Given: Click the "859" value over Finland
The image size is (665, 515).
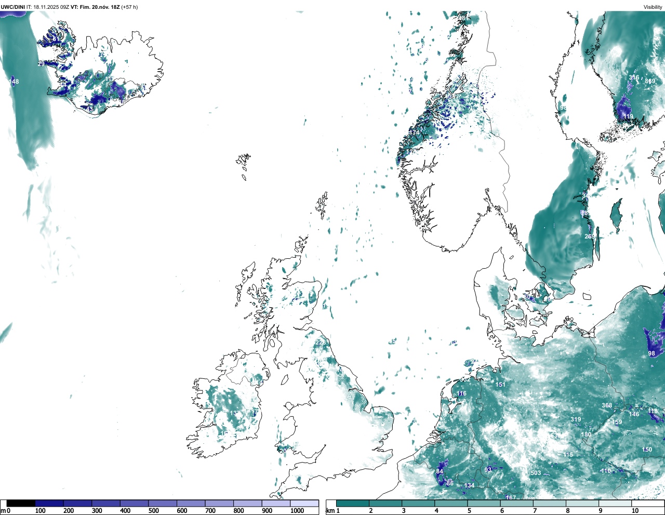Looking at the screenshot, I should click(x=650, y=82).
